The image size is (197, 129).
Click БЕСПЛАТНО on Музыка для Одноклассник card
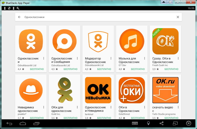pos(138,69)
